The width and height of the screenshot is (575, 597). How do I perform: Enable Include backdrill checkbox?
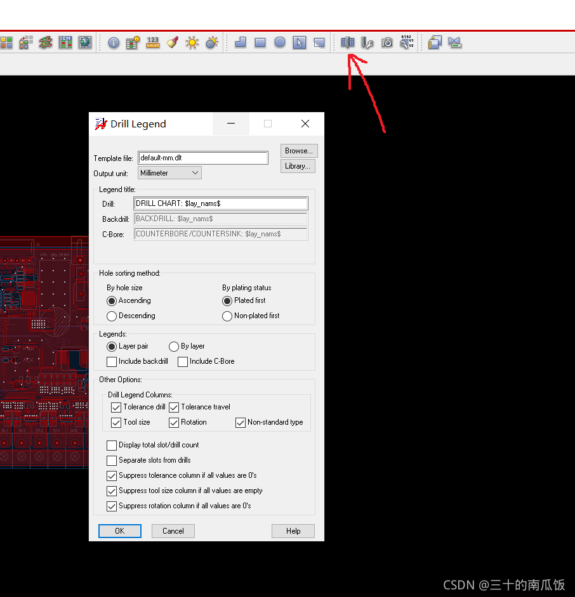111,362
